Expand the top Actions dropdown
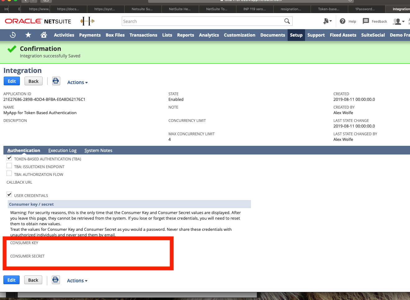 (77, 83)
